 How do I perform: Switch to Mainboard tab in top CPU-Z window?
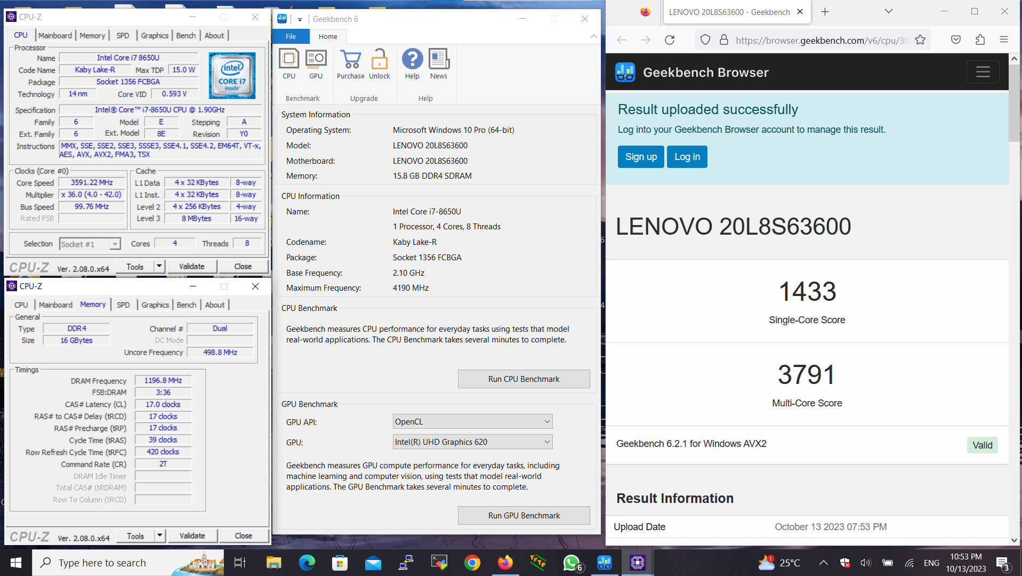pos(55,35)
